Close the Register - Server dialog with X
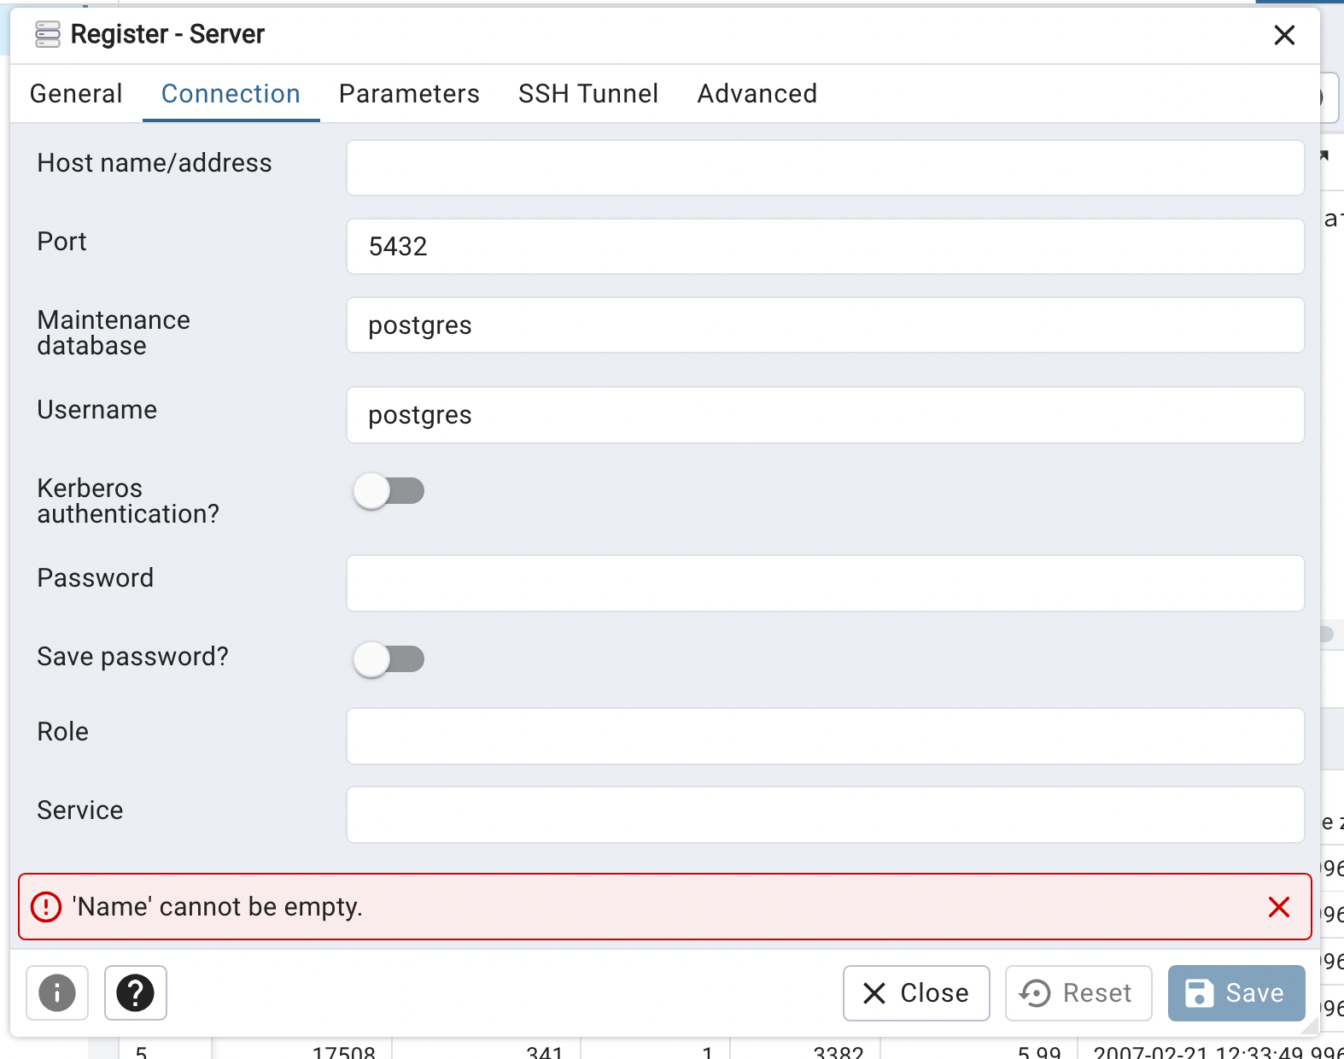 tap(1284, 35)
